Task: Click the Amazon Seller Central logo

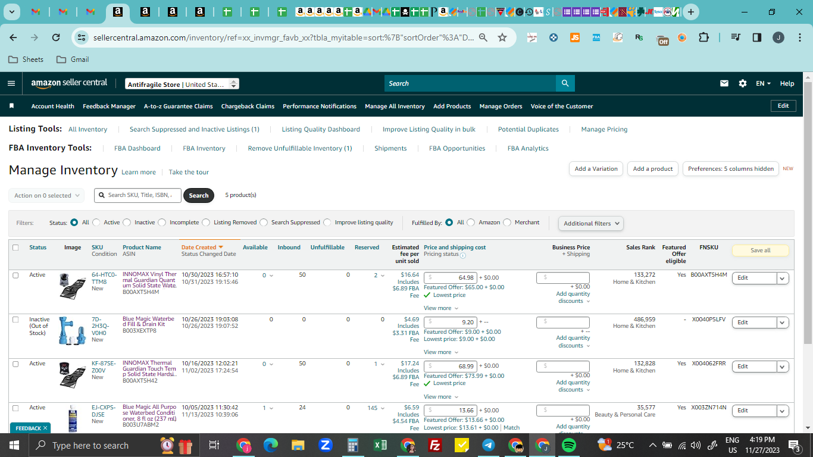Action: pos(69,83)
